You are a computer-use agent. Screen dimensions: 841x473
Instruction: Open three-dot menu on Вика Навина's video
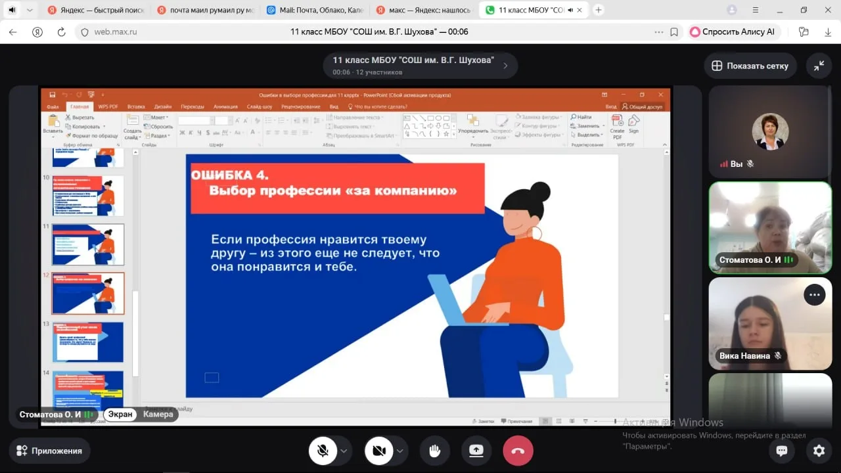(814, 295)
